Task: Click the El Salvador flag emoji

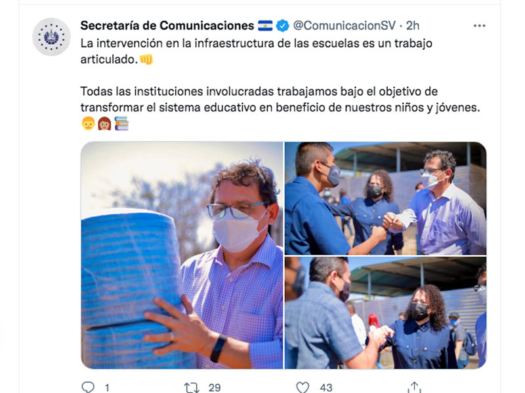Action: pyautogui.click(x=265, y=26)
